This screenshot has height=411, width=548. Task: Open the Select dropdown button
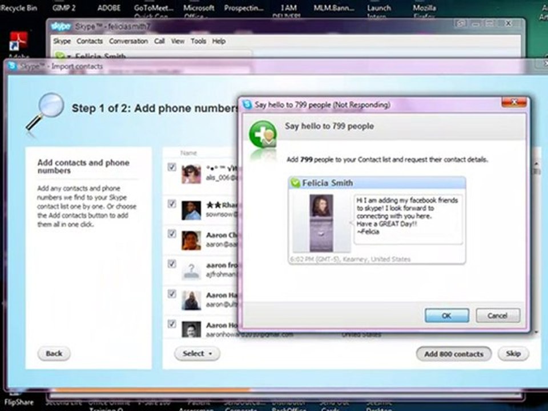(197, 353)
